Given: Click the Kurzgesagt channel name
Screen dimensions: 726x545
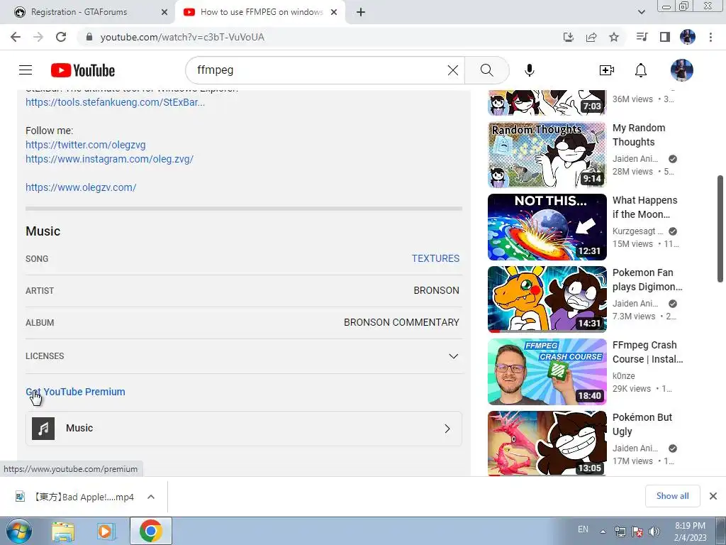Looking at the screenshot, I should pyautogui.click(x=637, y=231).
